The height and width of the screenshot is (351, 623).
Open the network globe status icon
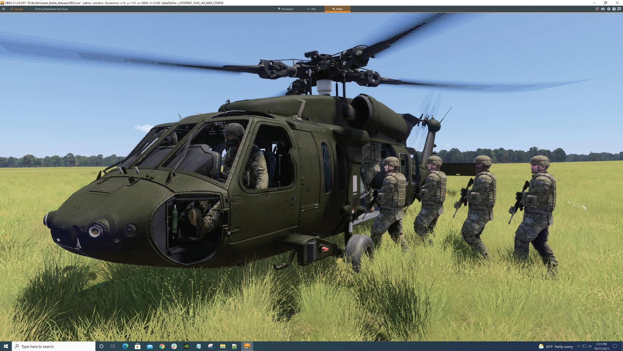pos(597,9)
